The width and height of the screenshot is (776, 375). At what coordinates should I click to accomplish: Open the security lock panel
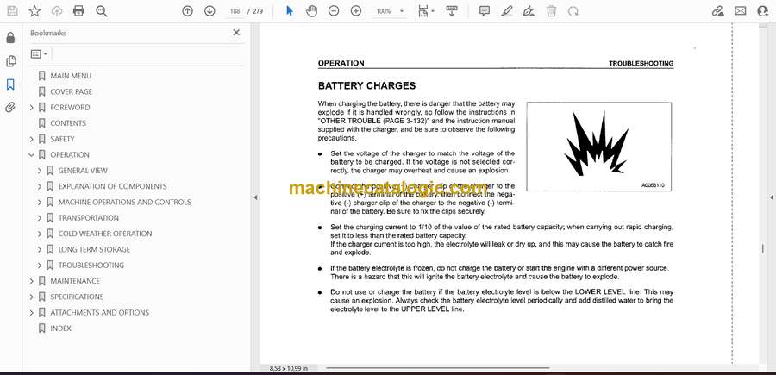click(x=10, y=38)
